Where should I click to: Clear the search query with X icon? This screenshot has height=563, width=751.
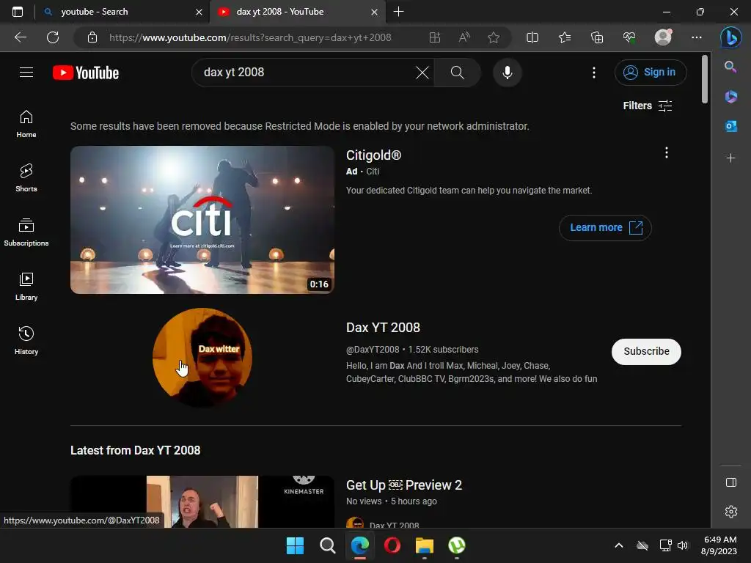[x=422, y=73]
